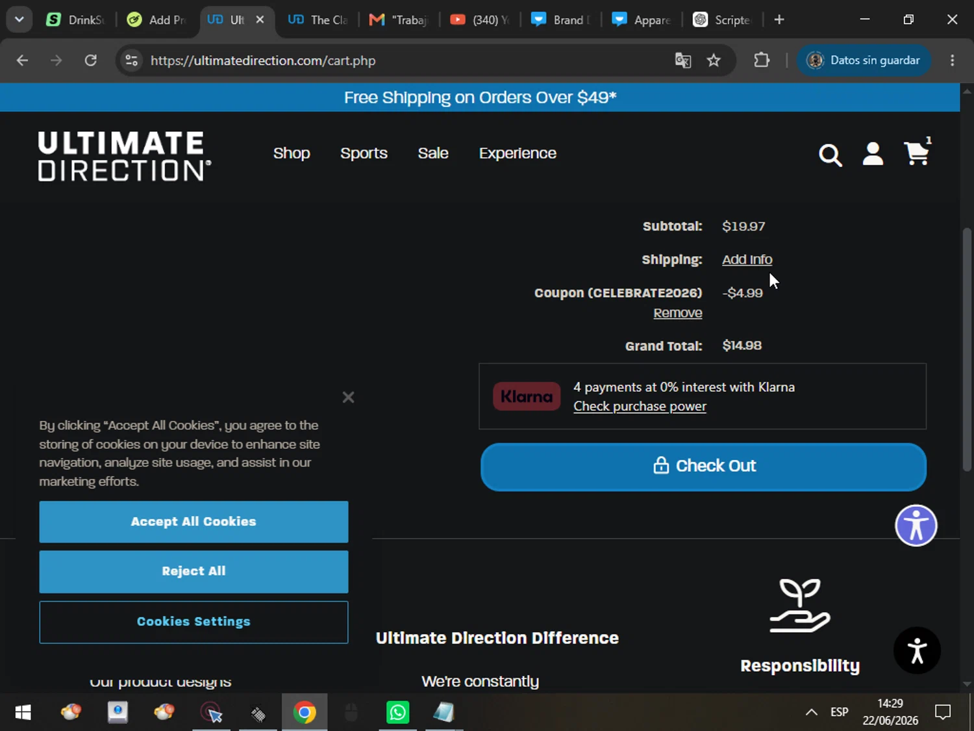Go back using browser back arrow

pos(22,60)
